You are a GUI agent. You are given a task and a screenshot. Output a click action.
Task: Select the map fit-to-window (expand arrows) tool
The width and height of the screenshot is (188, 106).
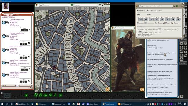coord(70,9)
